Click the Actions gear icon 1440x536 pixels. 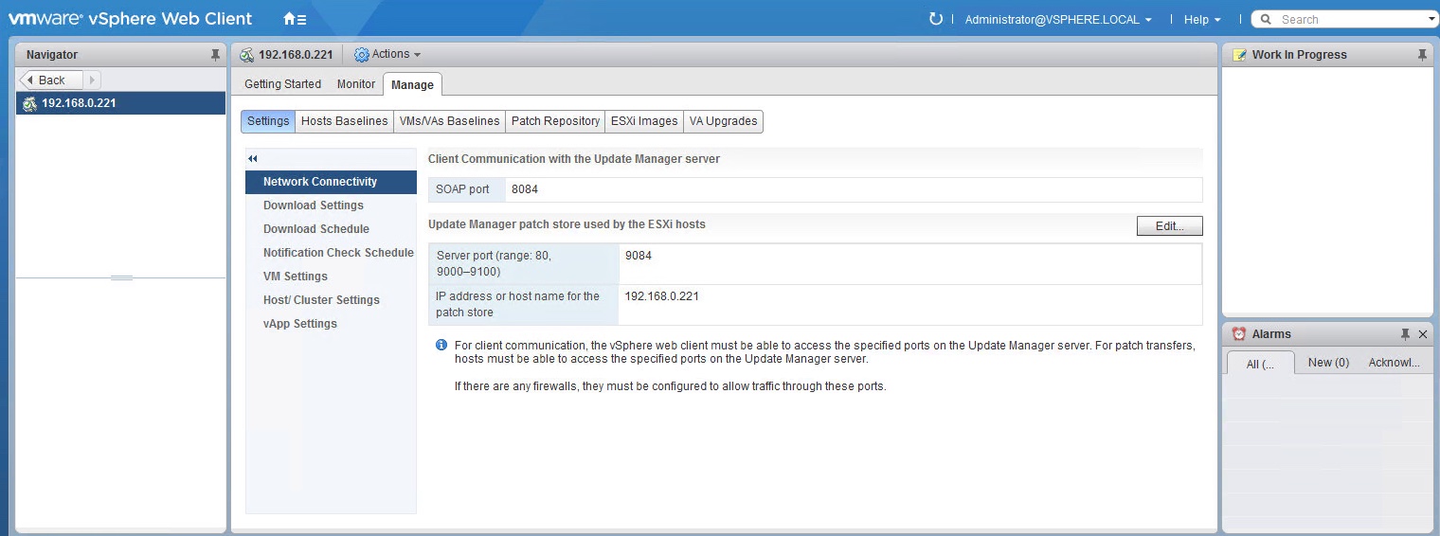[x=361, y=55]
